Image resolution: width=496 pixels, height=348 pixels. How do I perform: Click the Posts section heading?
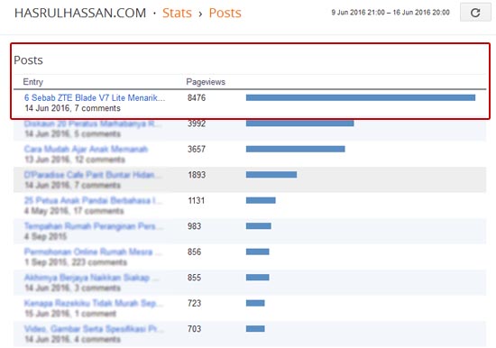[28, 60]
